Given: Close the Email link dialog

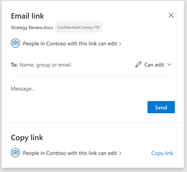Looking at the screenshot, I should pyautogui.click(x=171, y=15).
